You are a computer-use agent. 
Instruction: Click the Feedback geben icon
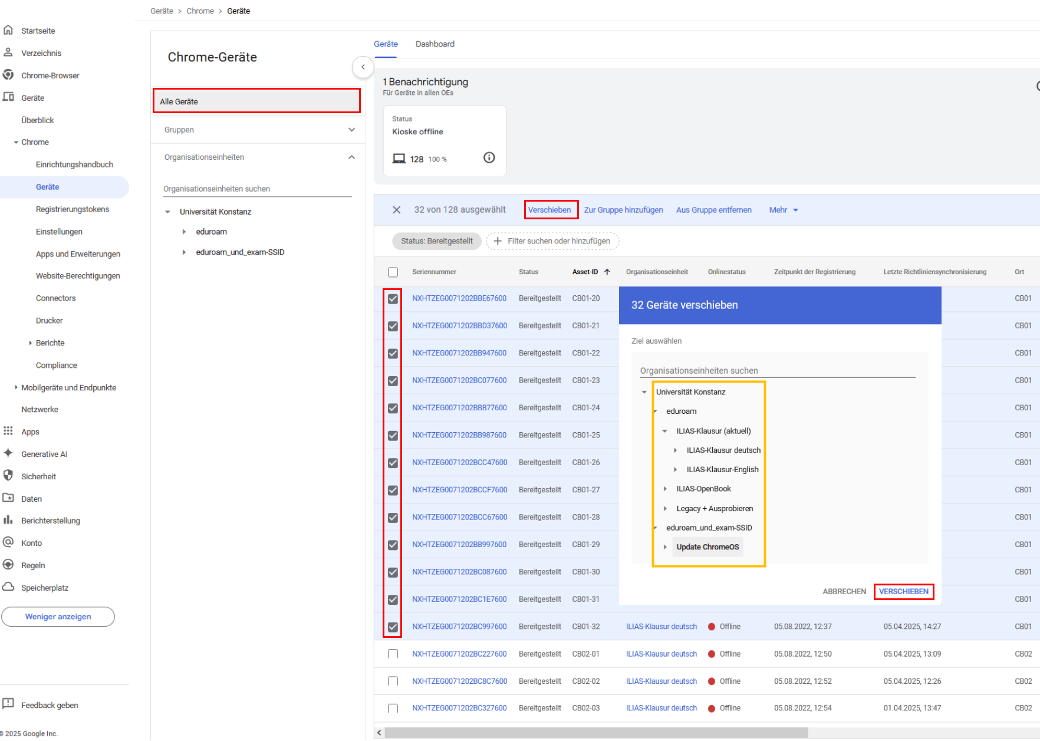click(8, 704)
